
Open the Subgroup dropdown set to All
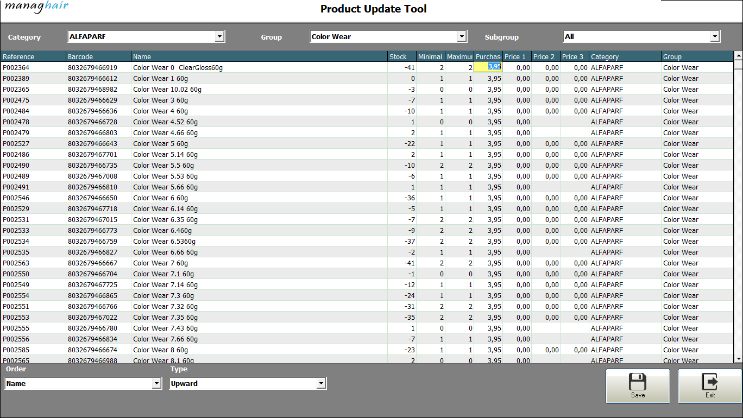pyautogui.click(x=715, y=36)
